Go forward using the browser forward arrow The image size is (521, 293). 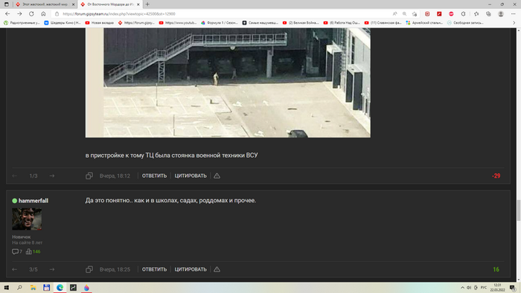19,14
